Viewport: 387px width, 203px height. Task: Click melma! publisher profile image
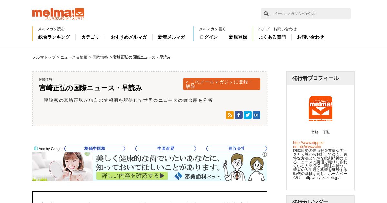coord(320,109)
